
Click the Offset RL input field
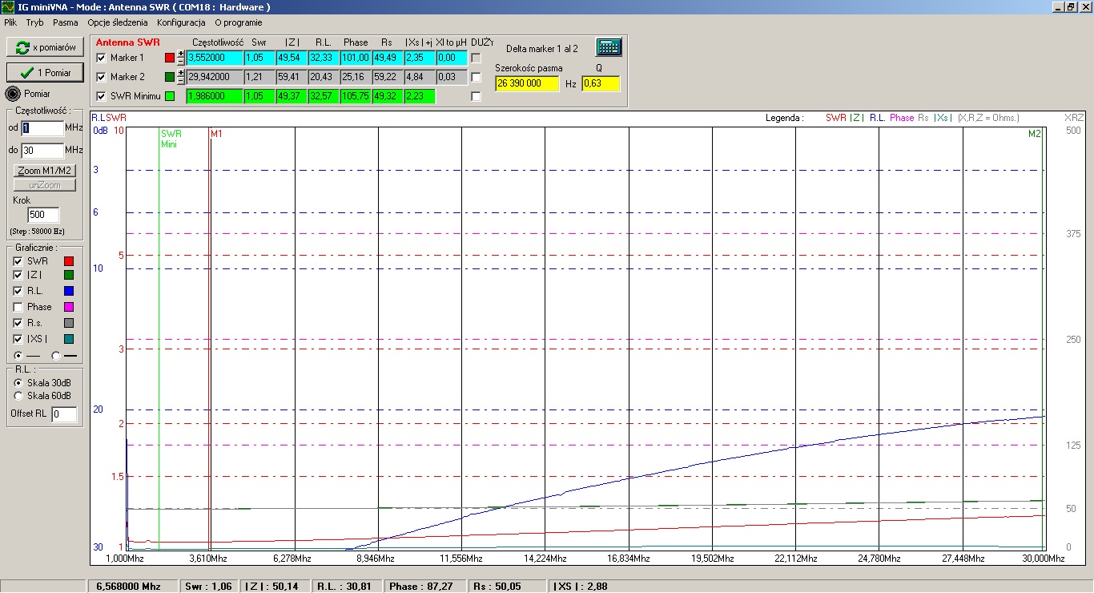pyautogui.click(x=64, y=414)
